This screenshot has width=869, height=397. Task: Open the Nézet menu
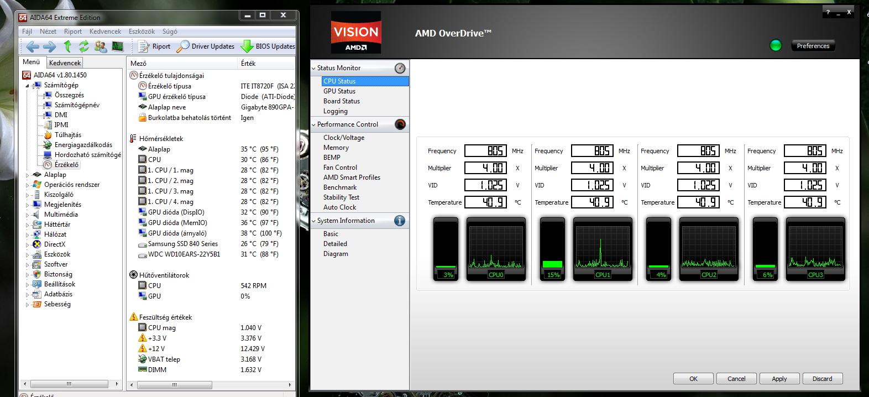(48, 32)
